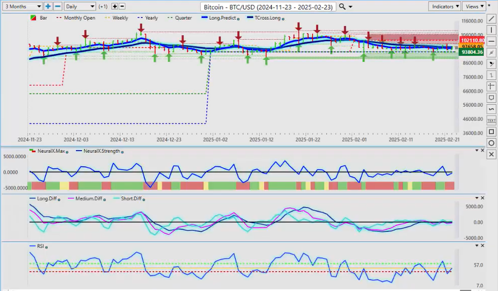Click the orange 97658.05 price label

click(472, 46)
